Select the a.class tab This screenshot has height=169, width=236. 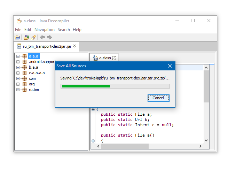click(x=105, y=58)
